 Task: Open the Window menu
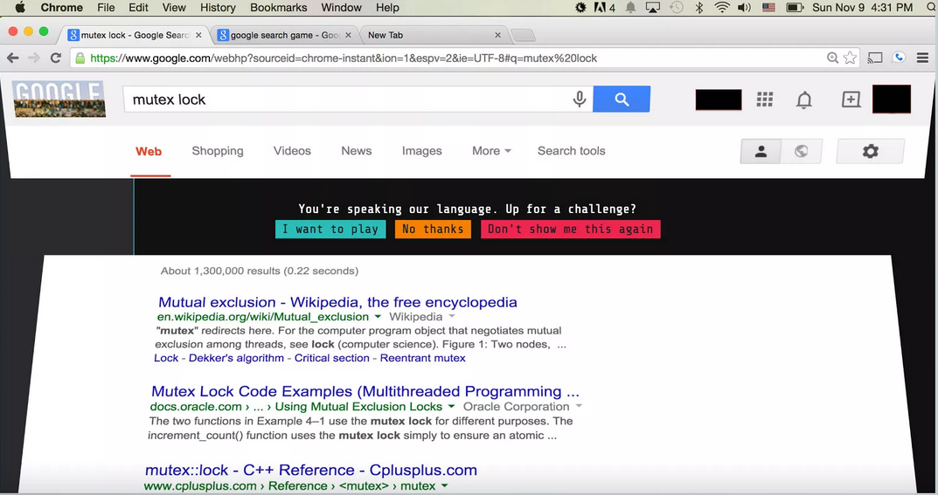[341, 8]
